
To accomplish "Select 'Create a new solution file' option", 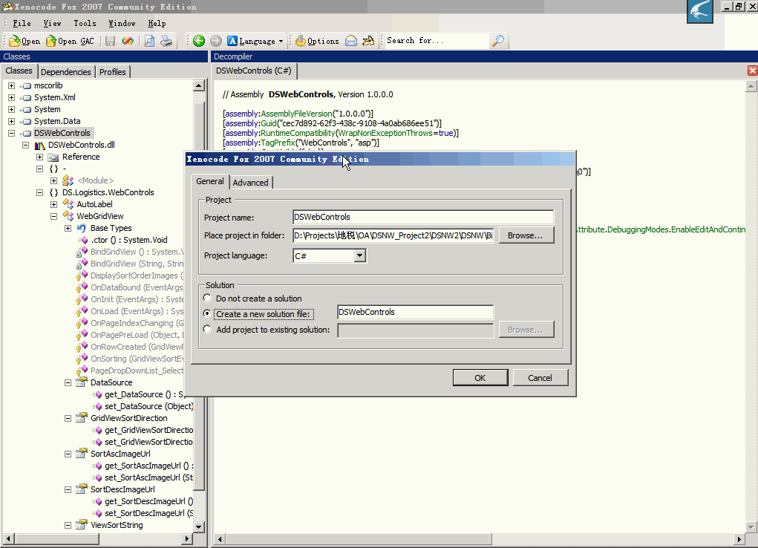I will (207, 313).
